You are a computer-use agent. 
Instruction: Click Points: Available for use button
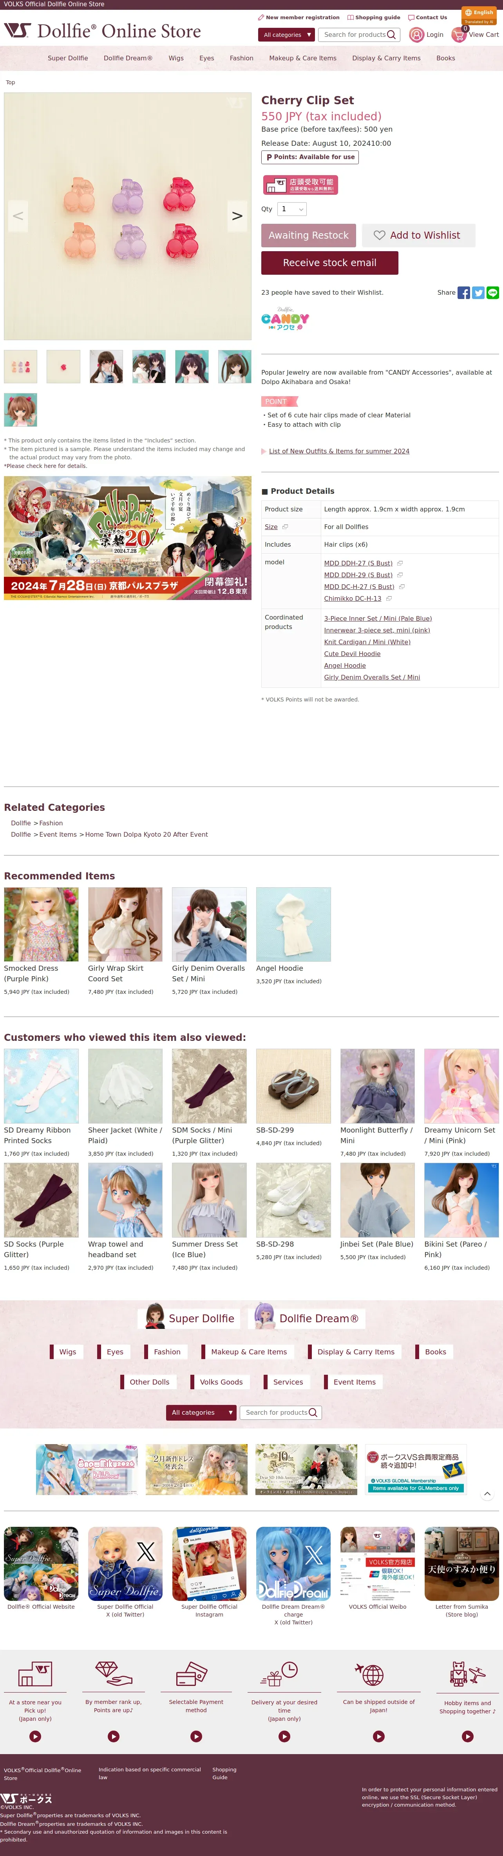310,157
